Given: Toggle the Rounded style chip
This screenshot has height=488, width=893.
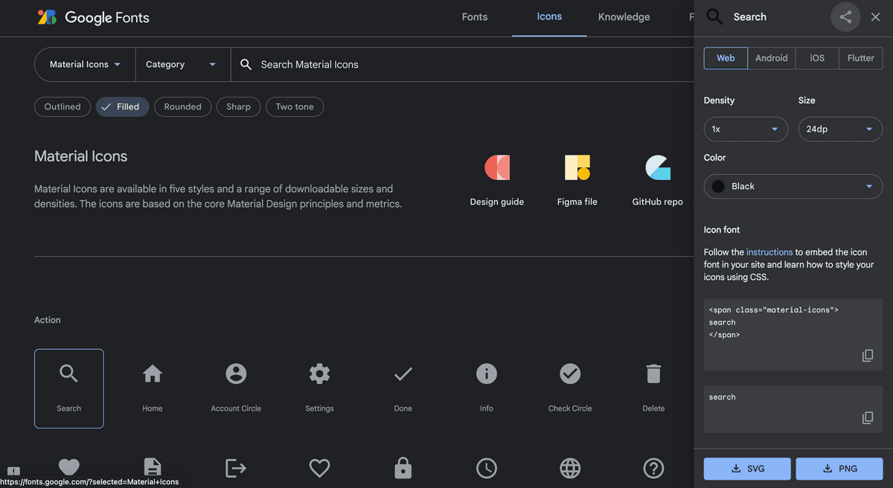Looking at the screenshot, I should pyautogui.click(x=182, y=106).
